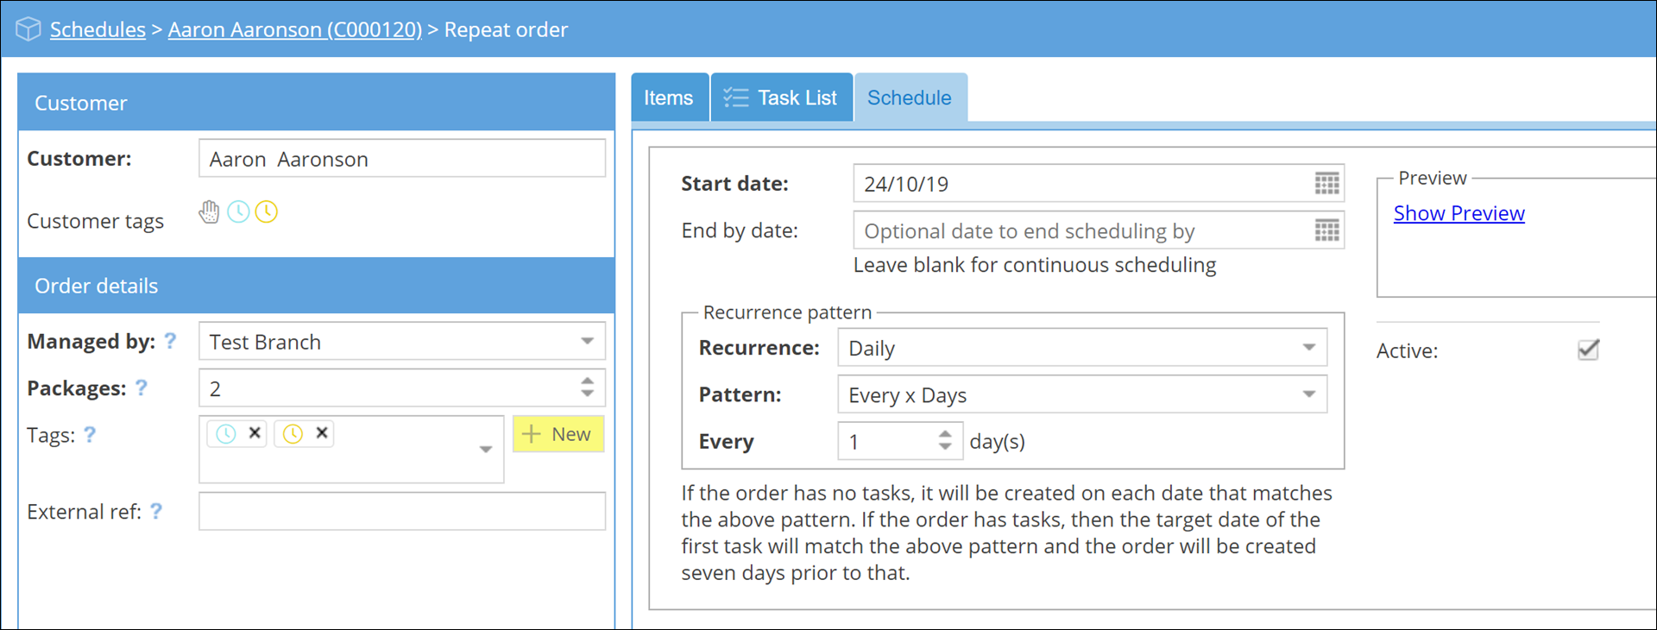
Task: Click the External ref input field
Action: click(x=401, y=511)
